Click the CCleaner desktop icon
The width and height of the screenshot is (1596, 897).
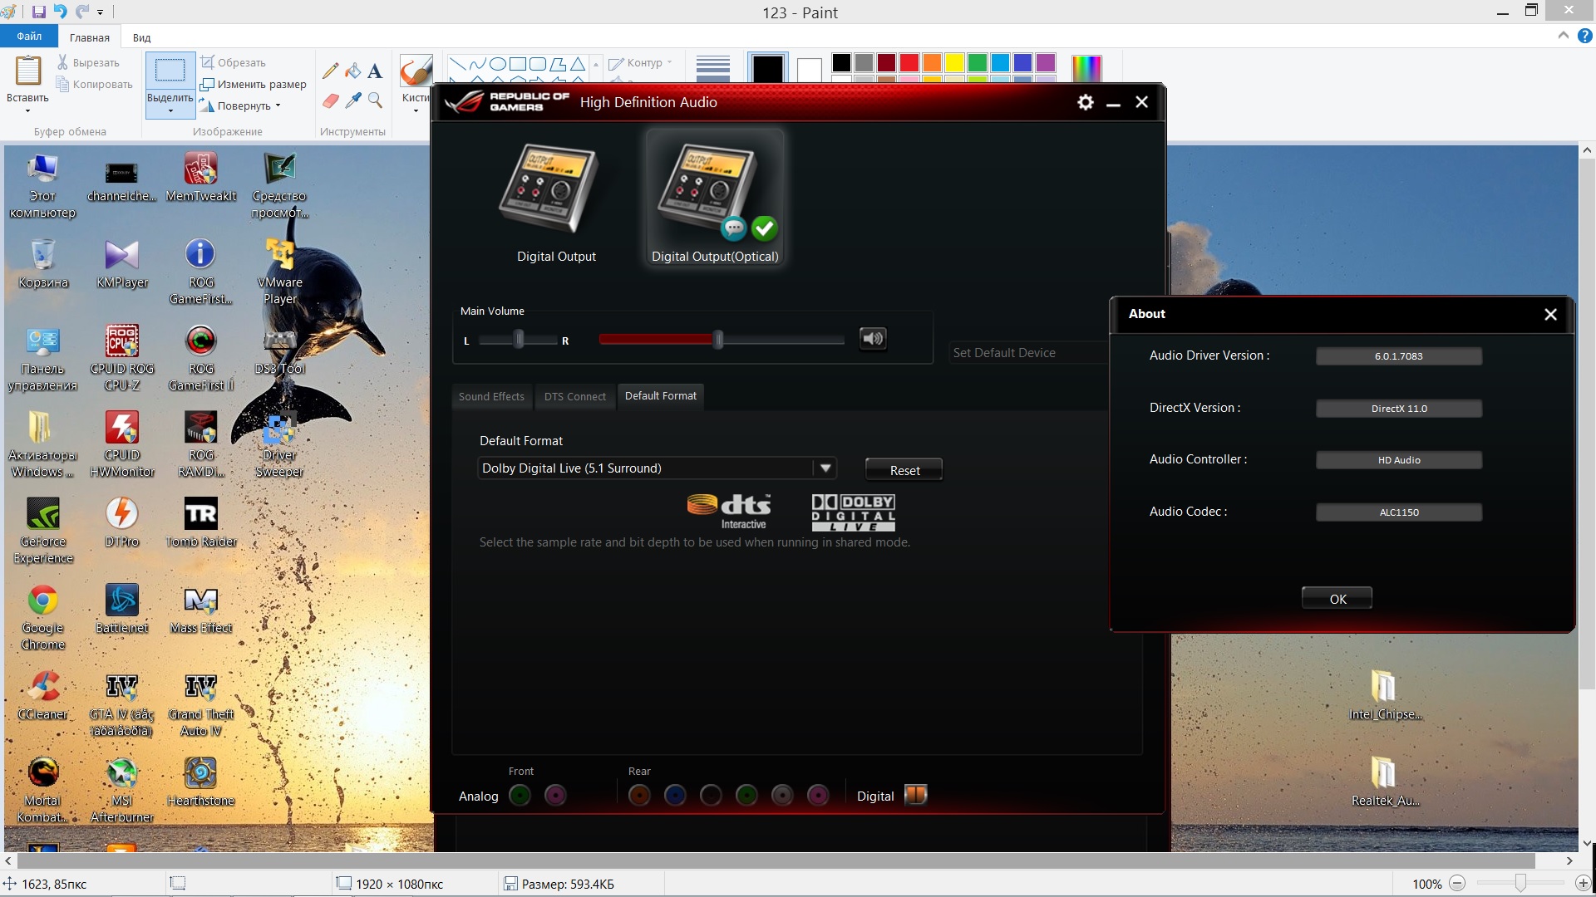43,695
